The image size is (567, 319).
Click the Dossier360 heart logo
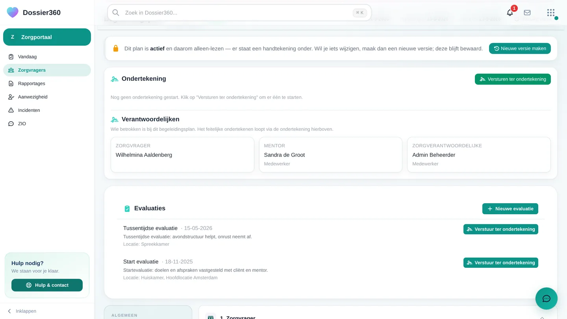[x=13, y=12]
